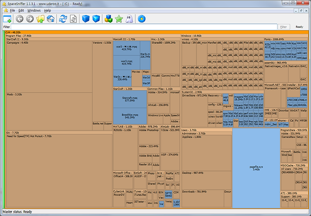
Task: Select the Starcraft.mpq file block
Action: 130,99
